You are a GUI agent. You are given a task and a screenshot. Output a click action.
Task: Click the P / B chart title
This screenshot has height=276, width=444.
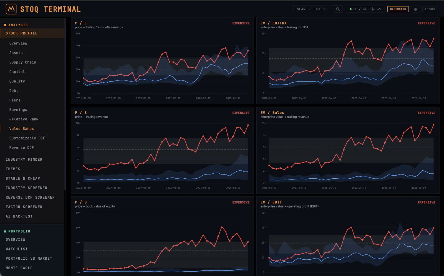tap(81, 202)
